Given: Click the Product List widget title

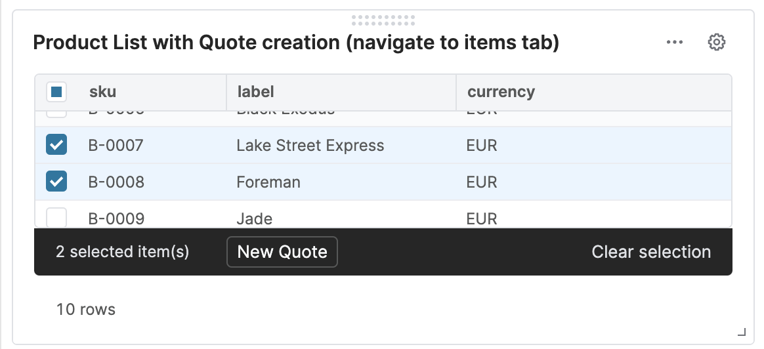Looking at the screenshot, I should pos(296,43).
